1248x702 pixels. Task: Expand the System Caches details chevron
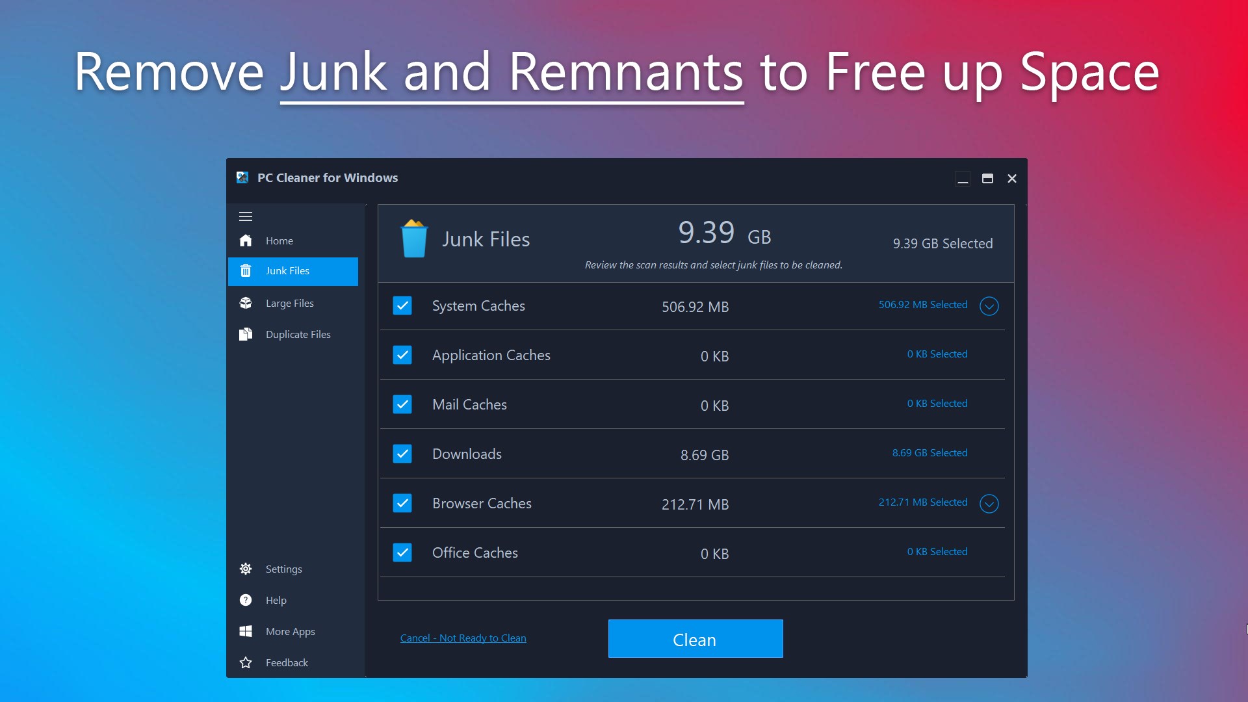989,306
